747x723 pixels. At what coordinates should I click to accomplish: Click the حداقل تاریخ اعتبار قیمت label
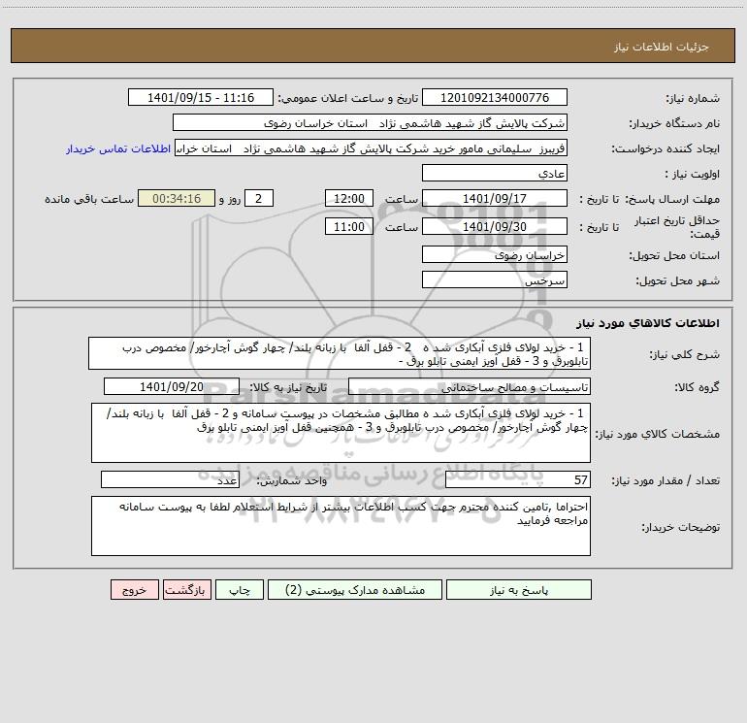click(677, 227)
